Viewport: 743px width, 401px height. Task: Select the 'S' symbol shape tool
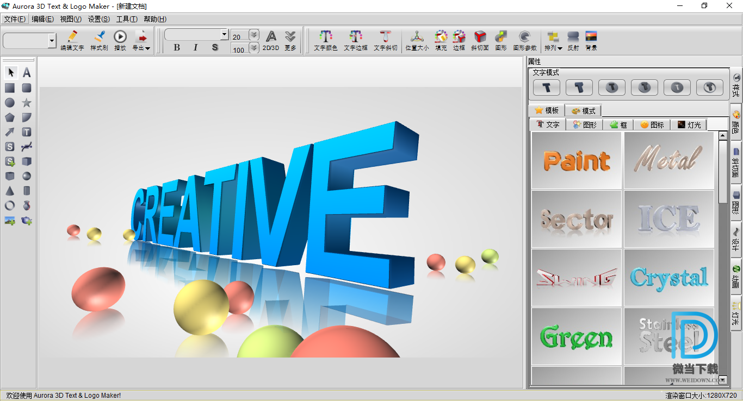(x=10, y=146)
